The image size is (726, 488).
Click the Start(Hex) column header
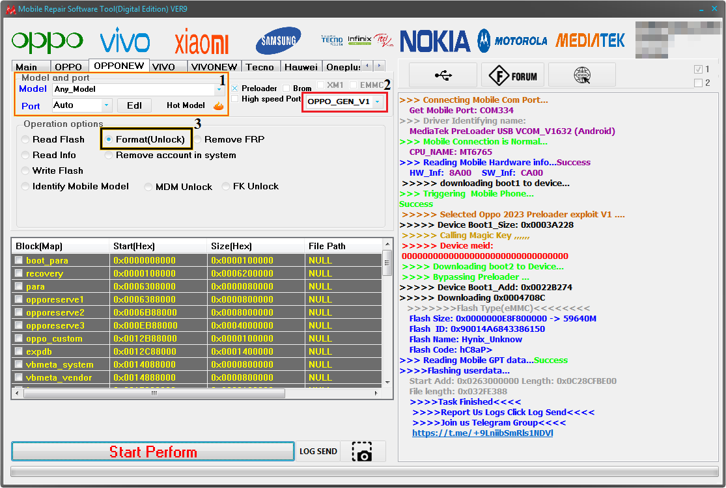click(x=158, y=246)
